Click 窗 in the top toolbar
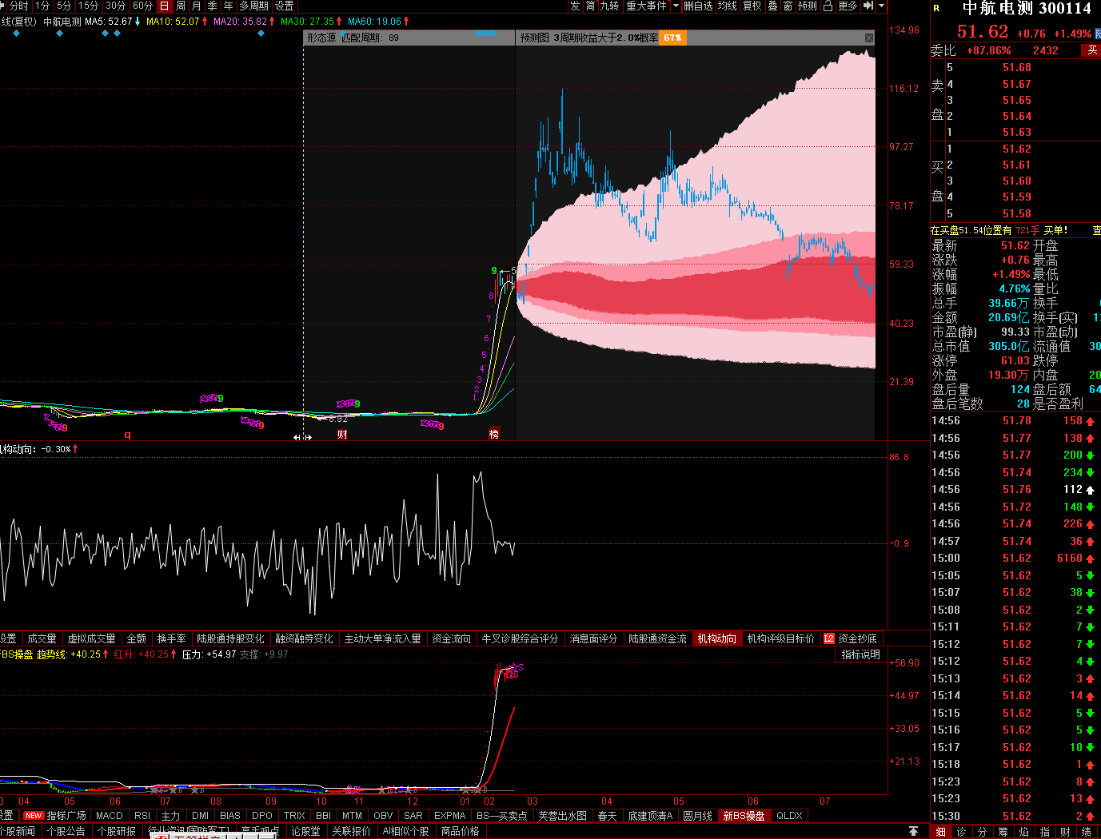Screen dimensions: 1101x839 pos(788,6)
